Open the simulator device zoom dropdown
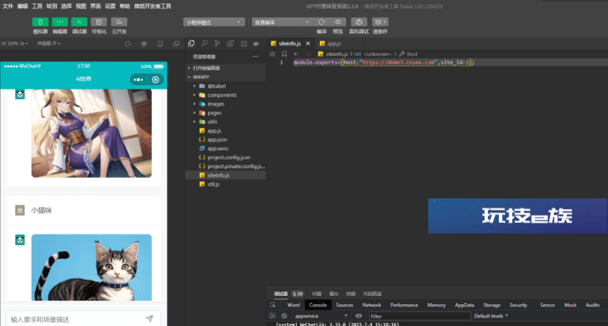Viewport: 608px width, 326px height. click(x=15, y=43)
